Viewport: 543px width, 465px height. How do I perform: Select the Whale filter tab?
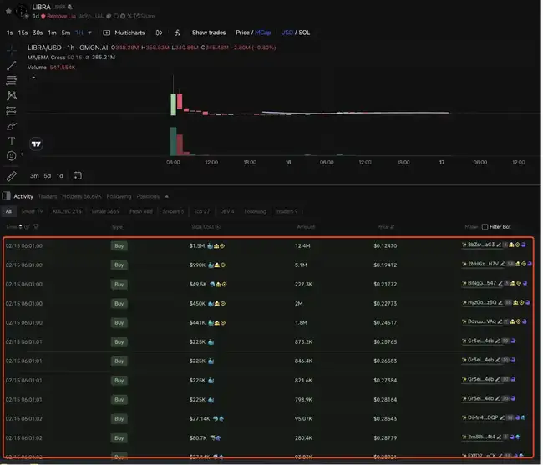pyautogui.click(x=104, y=211)
